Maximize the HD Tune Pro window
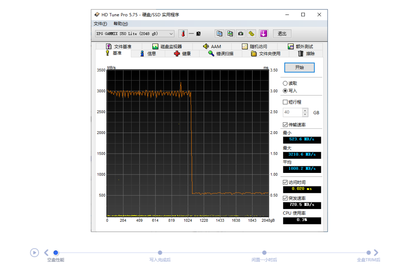The image size is (394, 268). pyautogui.click(x=303, y=15)
